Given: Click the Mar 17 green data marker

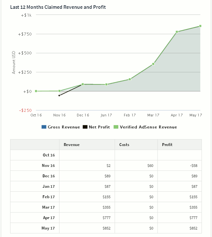Looking at the screenshot, I should click(x=153, y=64).
